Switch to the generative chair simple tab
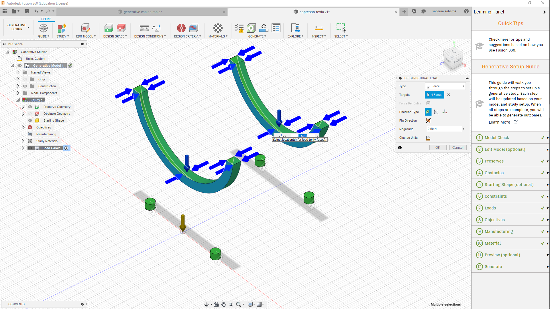The width and height of the screenshot is (550, 309). 140,12
